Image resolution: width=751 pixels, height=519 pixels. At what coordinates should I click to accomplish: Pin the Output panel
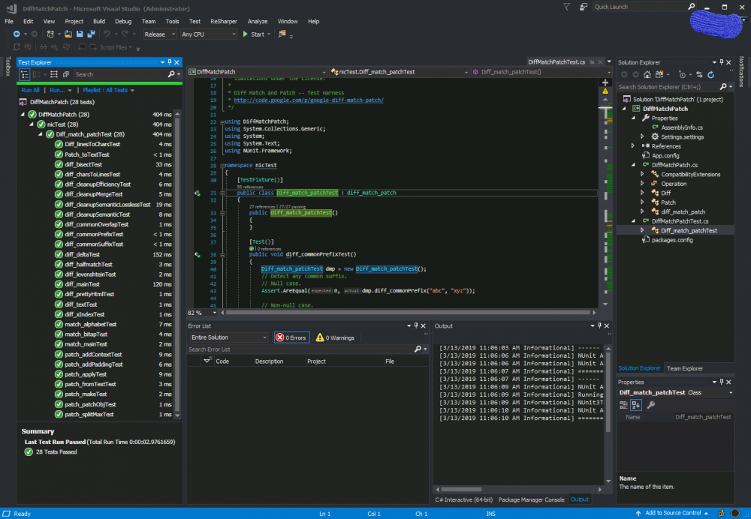(x=599, y=325)
